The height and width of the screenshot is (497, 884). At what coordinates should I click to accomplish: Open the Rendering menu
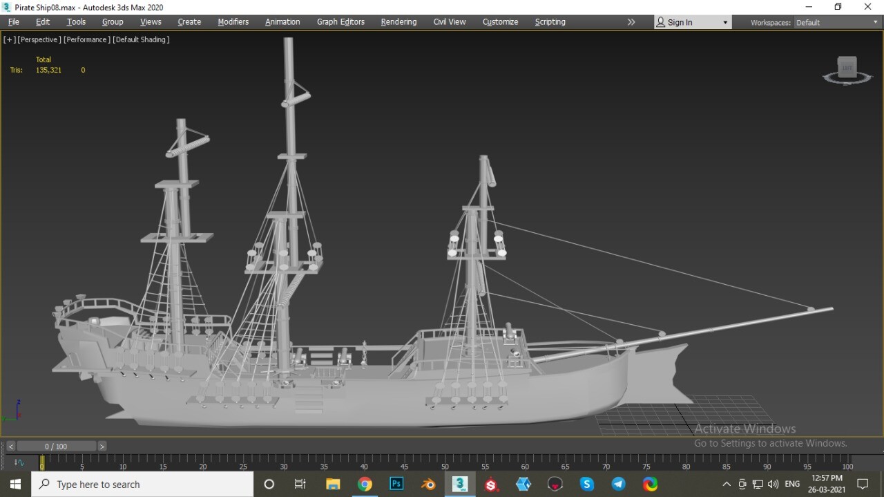398,22
